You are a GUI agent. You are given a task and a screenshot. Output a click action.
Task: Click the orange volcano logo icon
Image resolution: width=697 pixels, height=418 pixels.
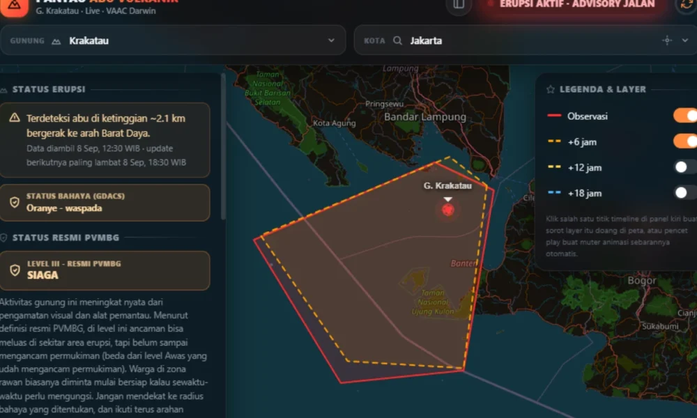pyautogui.click(x=13, y=6)
